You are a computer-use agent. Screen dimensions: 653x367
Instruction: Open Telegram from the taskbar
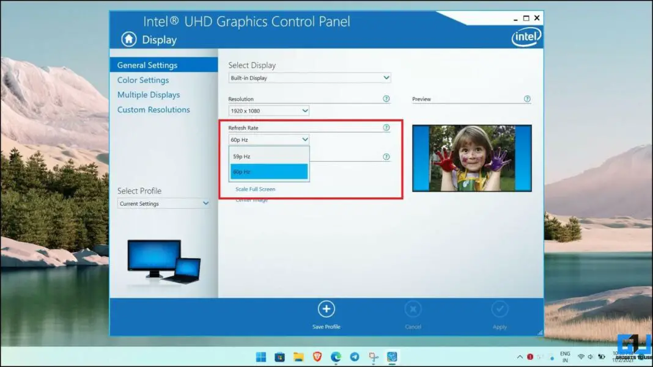pos(355,357)
